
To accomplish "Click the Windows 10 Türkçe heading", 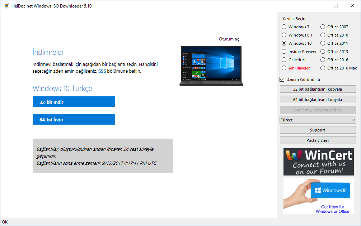I will click(x=62, y=88).
